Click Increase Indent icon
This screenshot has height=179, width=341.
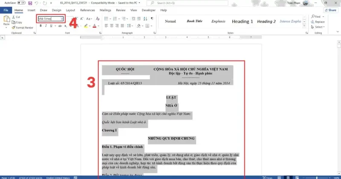(x=139, y=19)
